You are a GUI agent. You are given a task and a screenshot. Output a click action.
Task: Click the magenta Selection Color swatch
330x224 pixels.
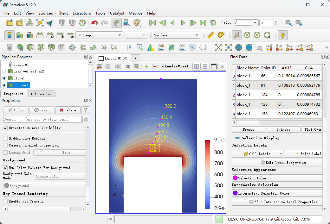(x=235, y=178)
